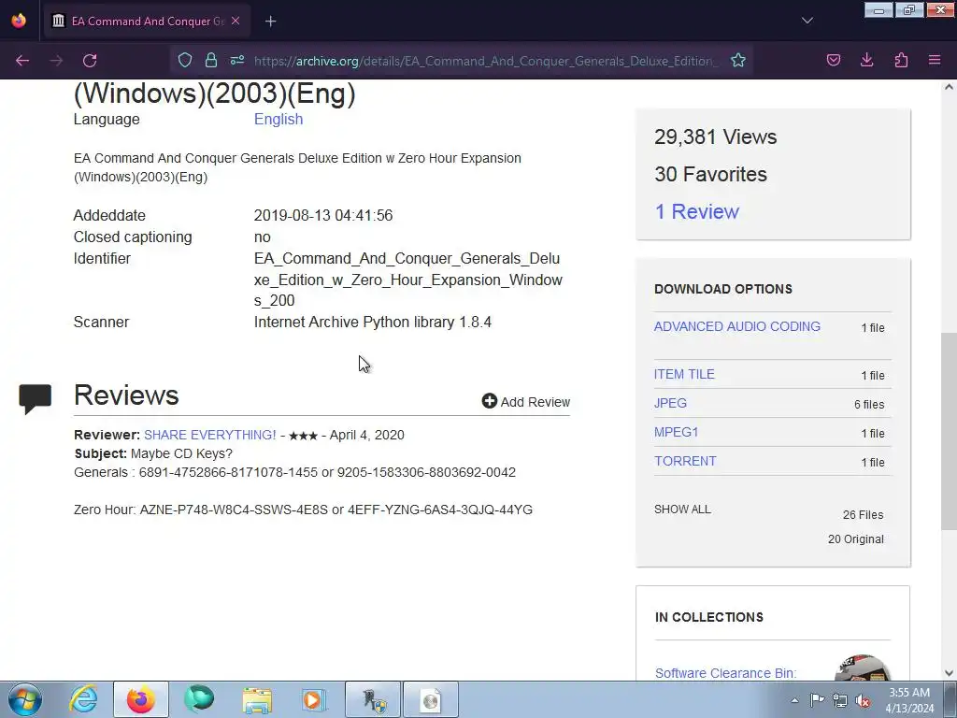Image resolution: width=957 pixels, height=718 pixels.
Task: Select the EA Command And Conquer tab
Action: point(147,21)
